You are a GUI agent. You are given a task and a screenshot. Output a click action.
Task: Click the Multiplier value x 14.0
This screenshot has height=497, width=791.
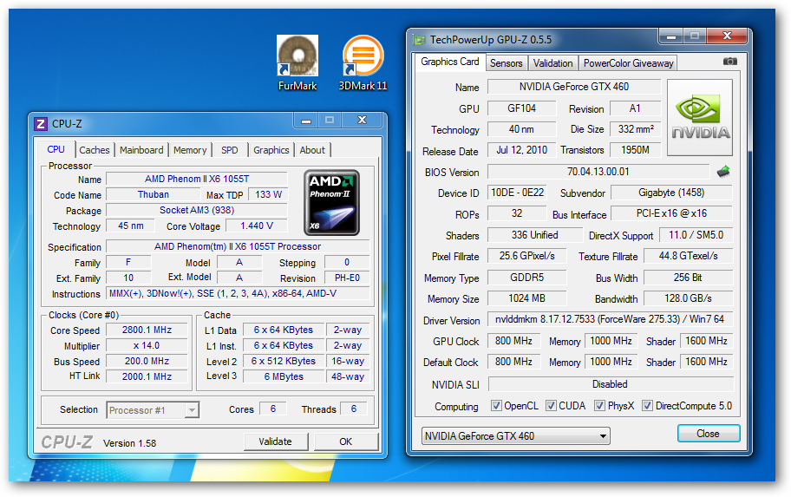click(147, 345)
